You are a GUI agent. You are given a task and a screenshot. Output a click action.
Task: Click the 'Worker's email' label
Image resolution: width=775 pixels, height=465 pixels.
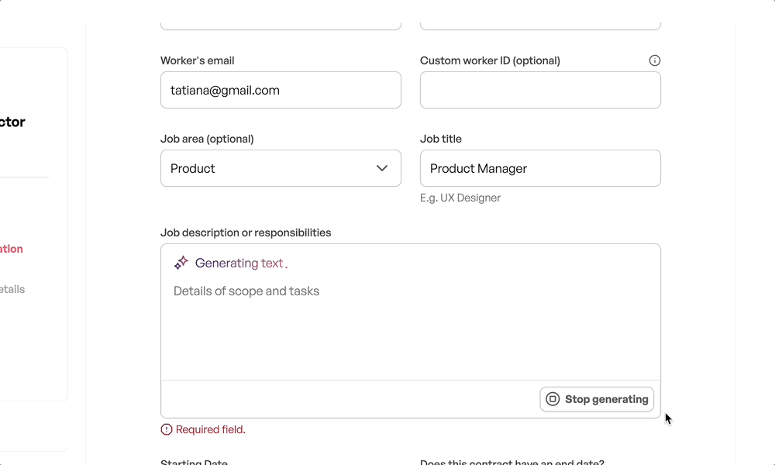tap(197, 60)
